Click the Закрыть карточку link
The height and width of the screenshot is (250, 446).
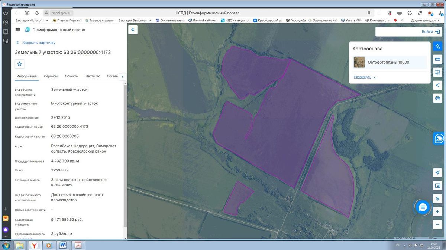coord(36,43)
